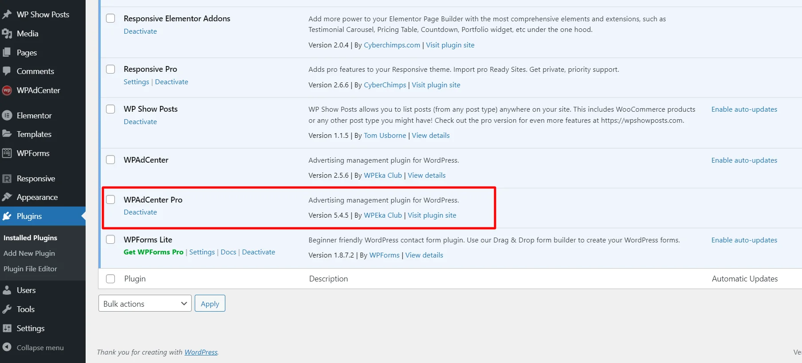Select the Responsive Elementor Addons checkbox
Image resolution: width=802 pixels, height=363 pixels.
[110, 18]
